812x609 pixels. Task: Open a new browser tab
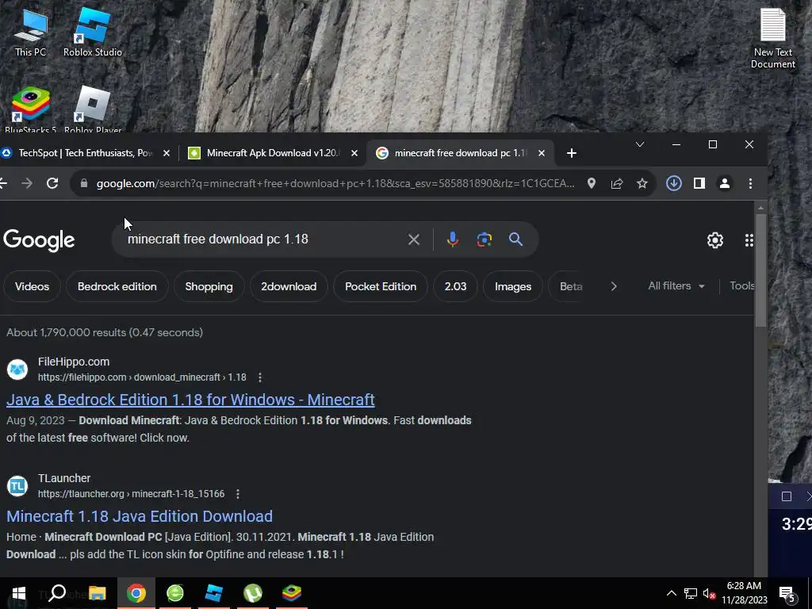(571, 153)
